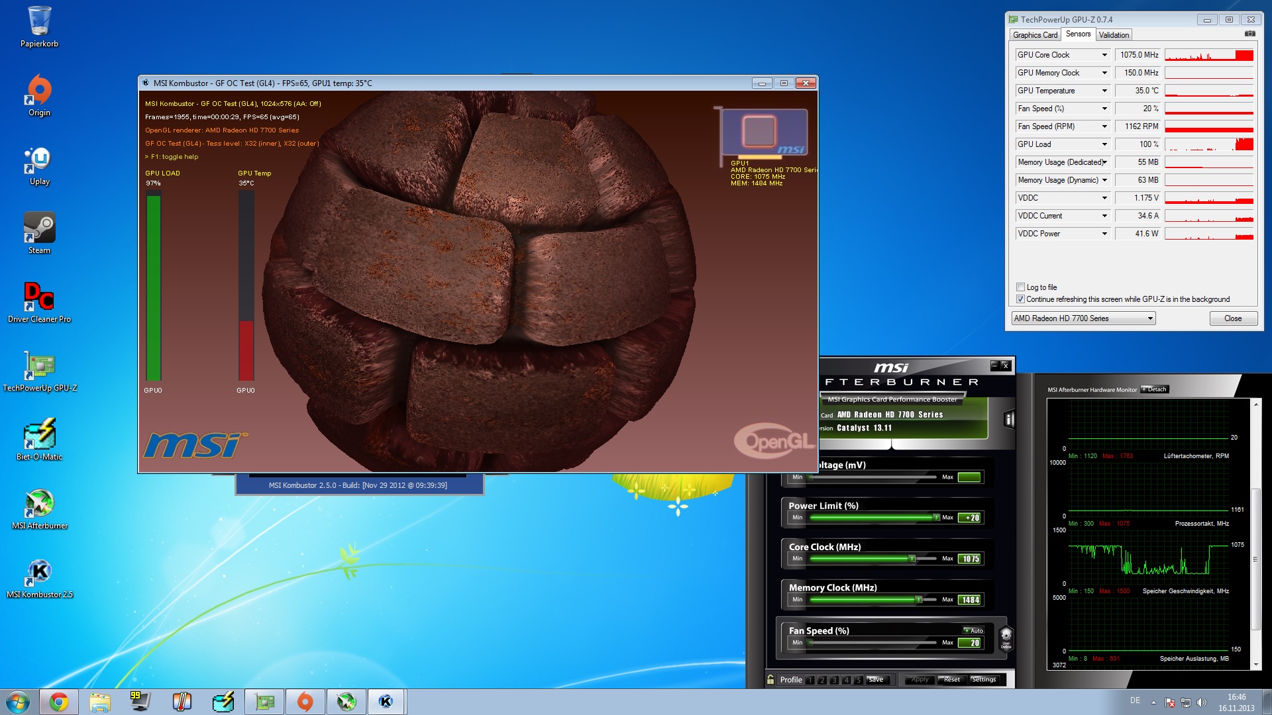
Task: Click the thermometer app taskbar icon
Action: [x=182, y=702]
